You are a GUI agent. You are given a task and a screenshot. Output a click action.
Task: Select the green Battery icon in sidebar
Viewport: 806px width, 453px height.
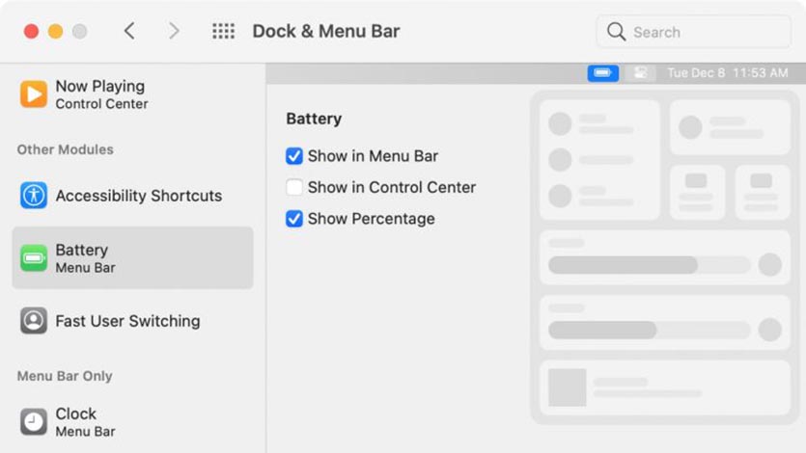(x=34, y=257)
